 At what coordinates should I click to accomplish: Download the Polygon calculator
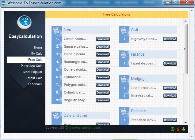tap(103, 85)
